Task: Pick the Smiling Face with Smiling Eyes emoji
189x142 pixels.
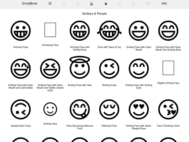Action: (x=139, y=69)
